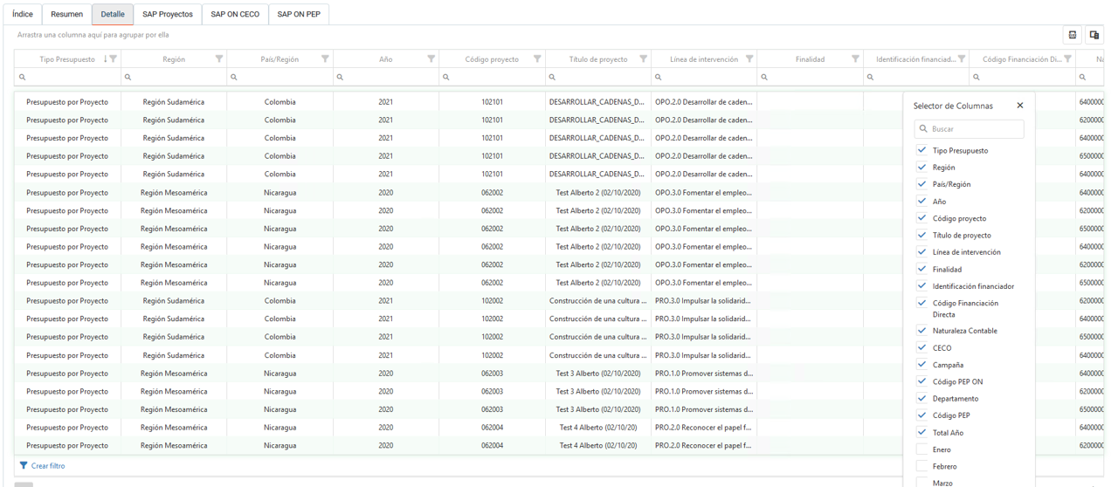
Task: Switch to the Índice tab
Action: coord(23,15)
